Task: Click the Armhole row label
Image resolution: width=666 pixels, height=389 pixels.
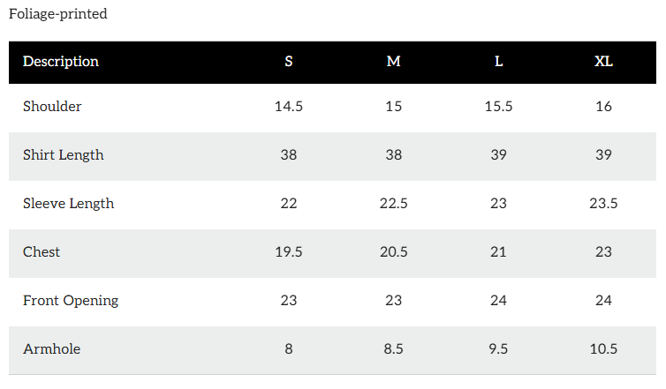Action: point(51,349)
